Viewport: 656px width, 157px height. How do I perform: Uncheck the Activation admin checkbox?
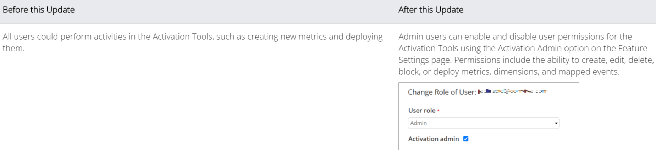pyautogui.click(x=466, y=139)
